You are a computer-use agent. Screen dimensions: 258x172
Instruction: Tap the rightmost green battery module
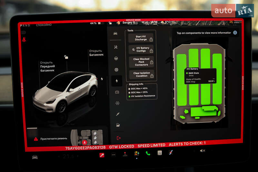pyautogui.click(x=217, y=79)
